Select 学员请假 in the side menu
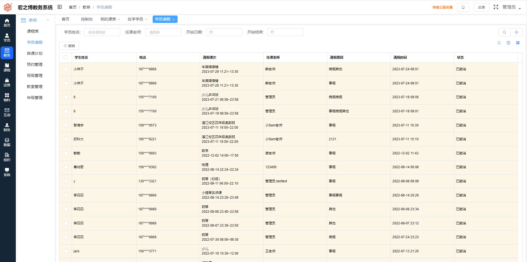This screenshot has width=527, height=262. (x=35, y=42)
